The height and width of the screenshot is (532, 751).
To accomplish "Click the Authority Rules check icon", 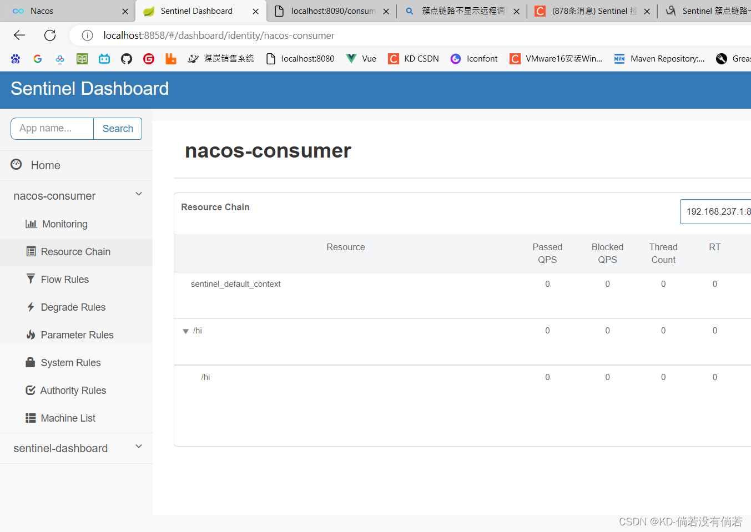I will coord(31,390).
